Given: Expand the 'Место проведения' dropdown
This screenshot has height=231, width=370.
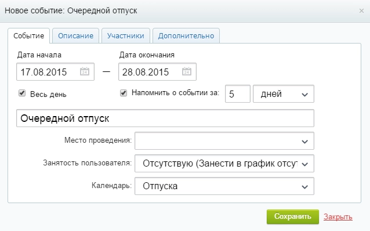Looking at the screenshot, I should point(224,141).
